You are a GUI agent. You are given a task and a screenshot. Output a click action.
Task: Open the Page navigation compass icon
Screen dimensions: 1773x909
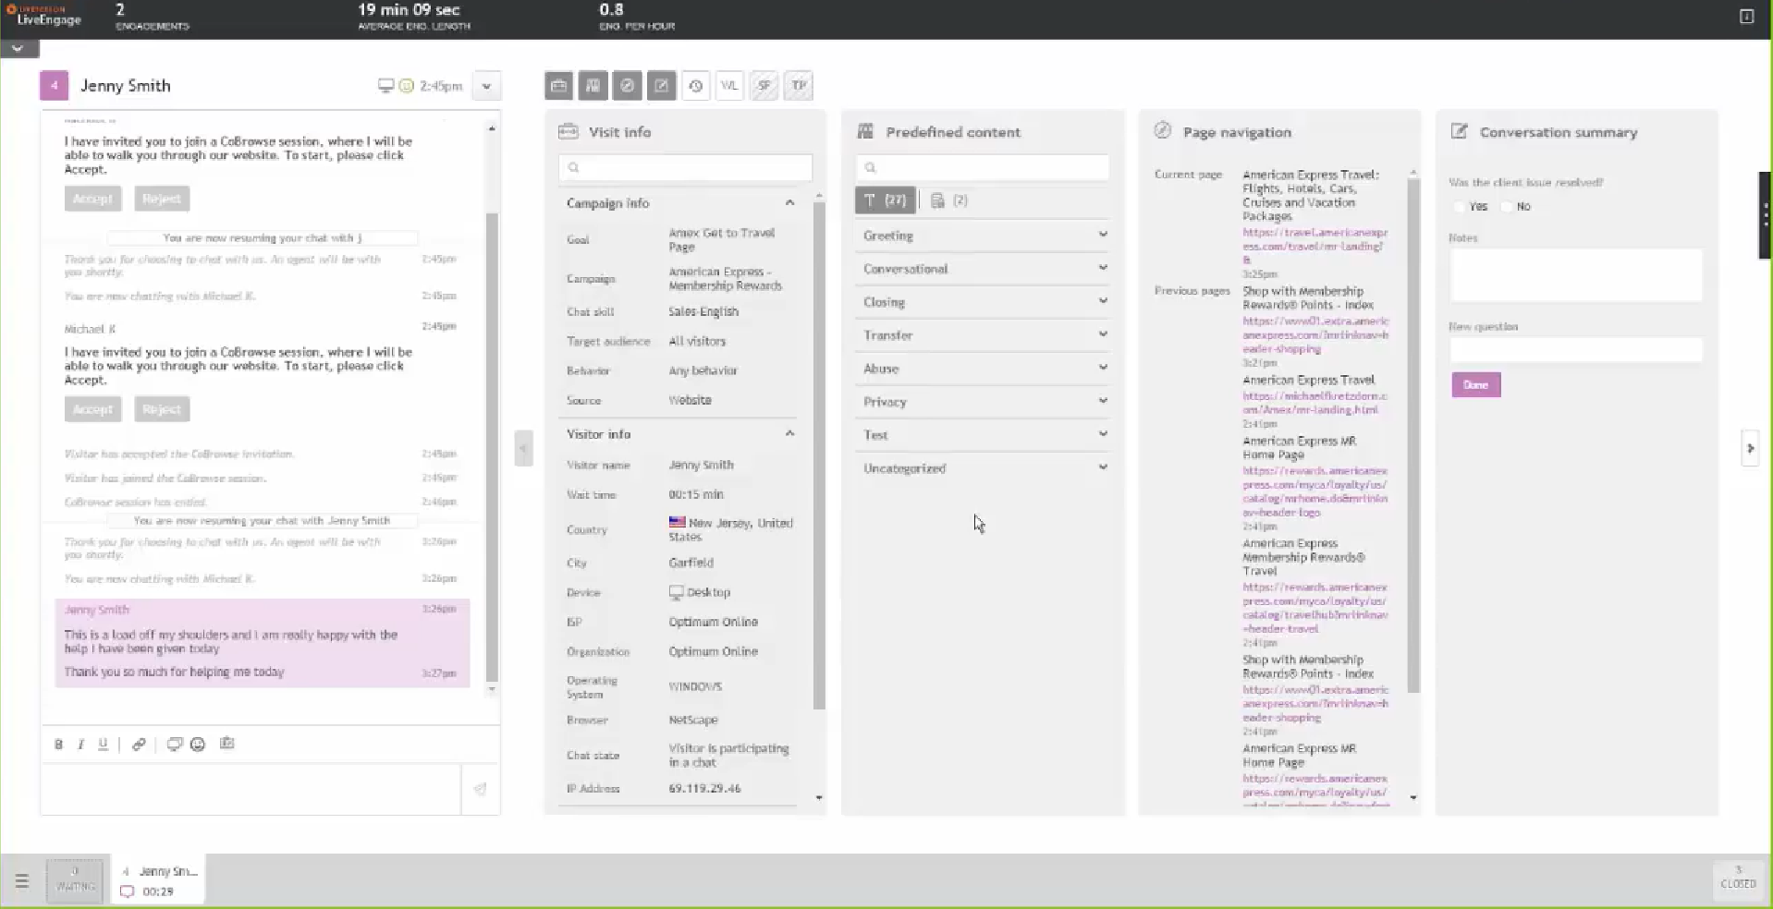pyautogui.click(x=627, y=86)
